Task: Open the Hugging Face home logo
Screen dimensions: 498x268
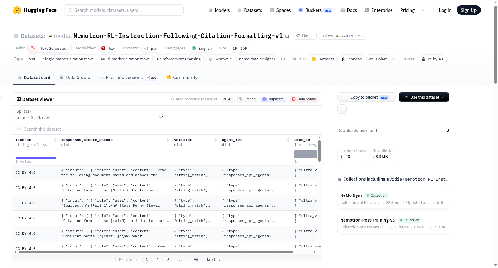Action: point(35,10)
